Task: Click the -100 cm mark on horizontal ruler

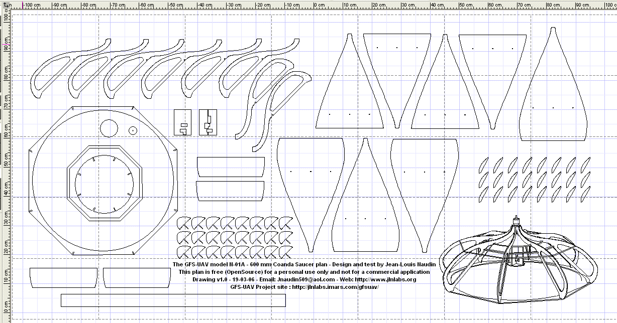Action: click(32, 5)
